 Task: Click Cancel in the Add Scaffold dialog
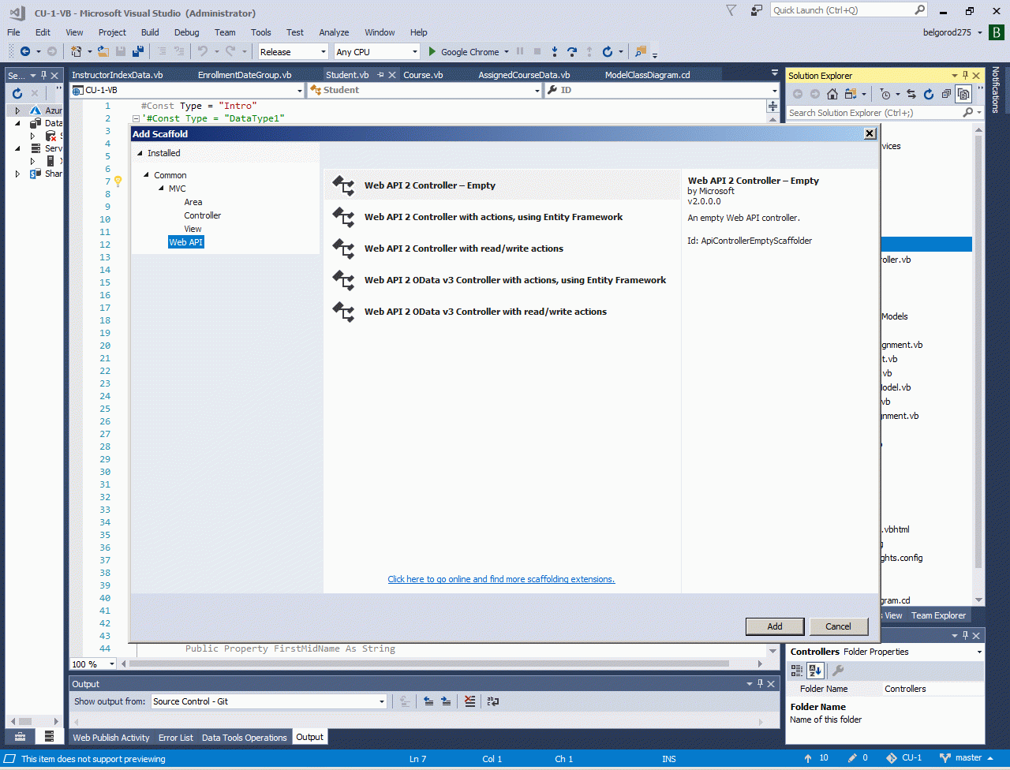point(839,626)
